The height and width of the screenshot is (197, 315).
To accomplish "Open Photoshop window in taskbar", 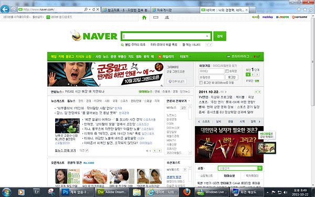I will point(77,192).
